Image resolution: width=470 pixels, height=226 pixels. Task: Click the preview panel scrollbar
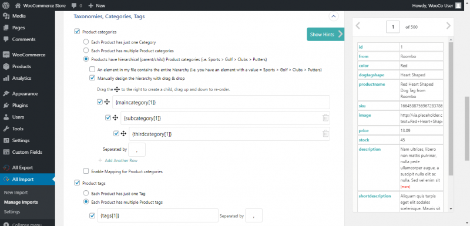pos(451,109)
